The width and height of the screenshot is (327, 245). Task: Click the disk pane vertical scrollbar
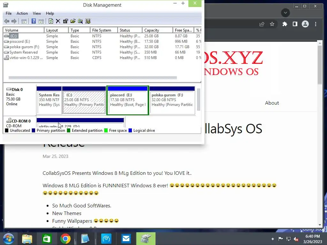tap(199, 100)
